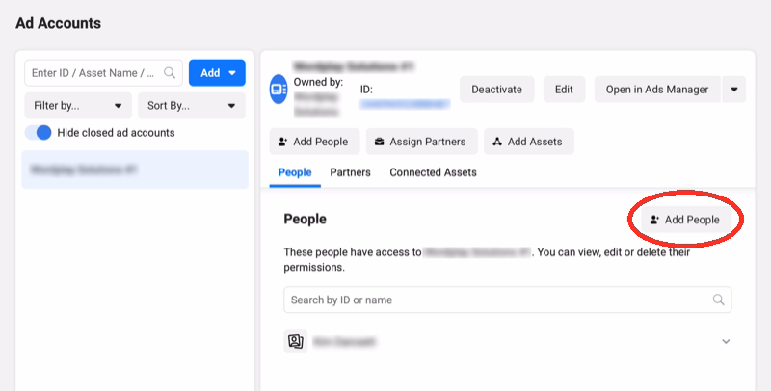
Task: Click the person avatar icon in the people list
Action: pos(296,341)
